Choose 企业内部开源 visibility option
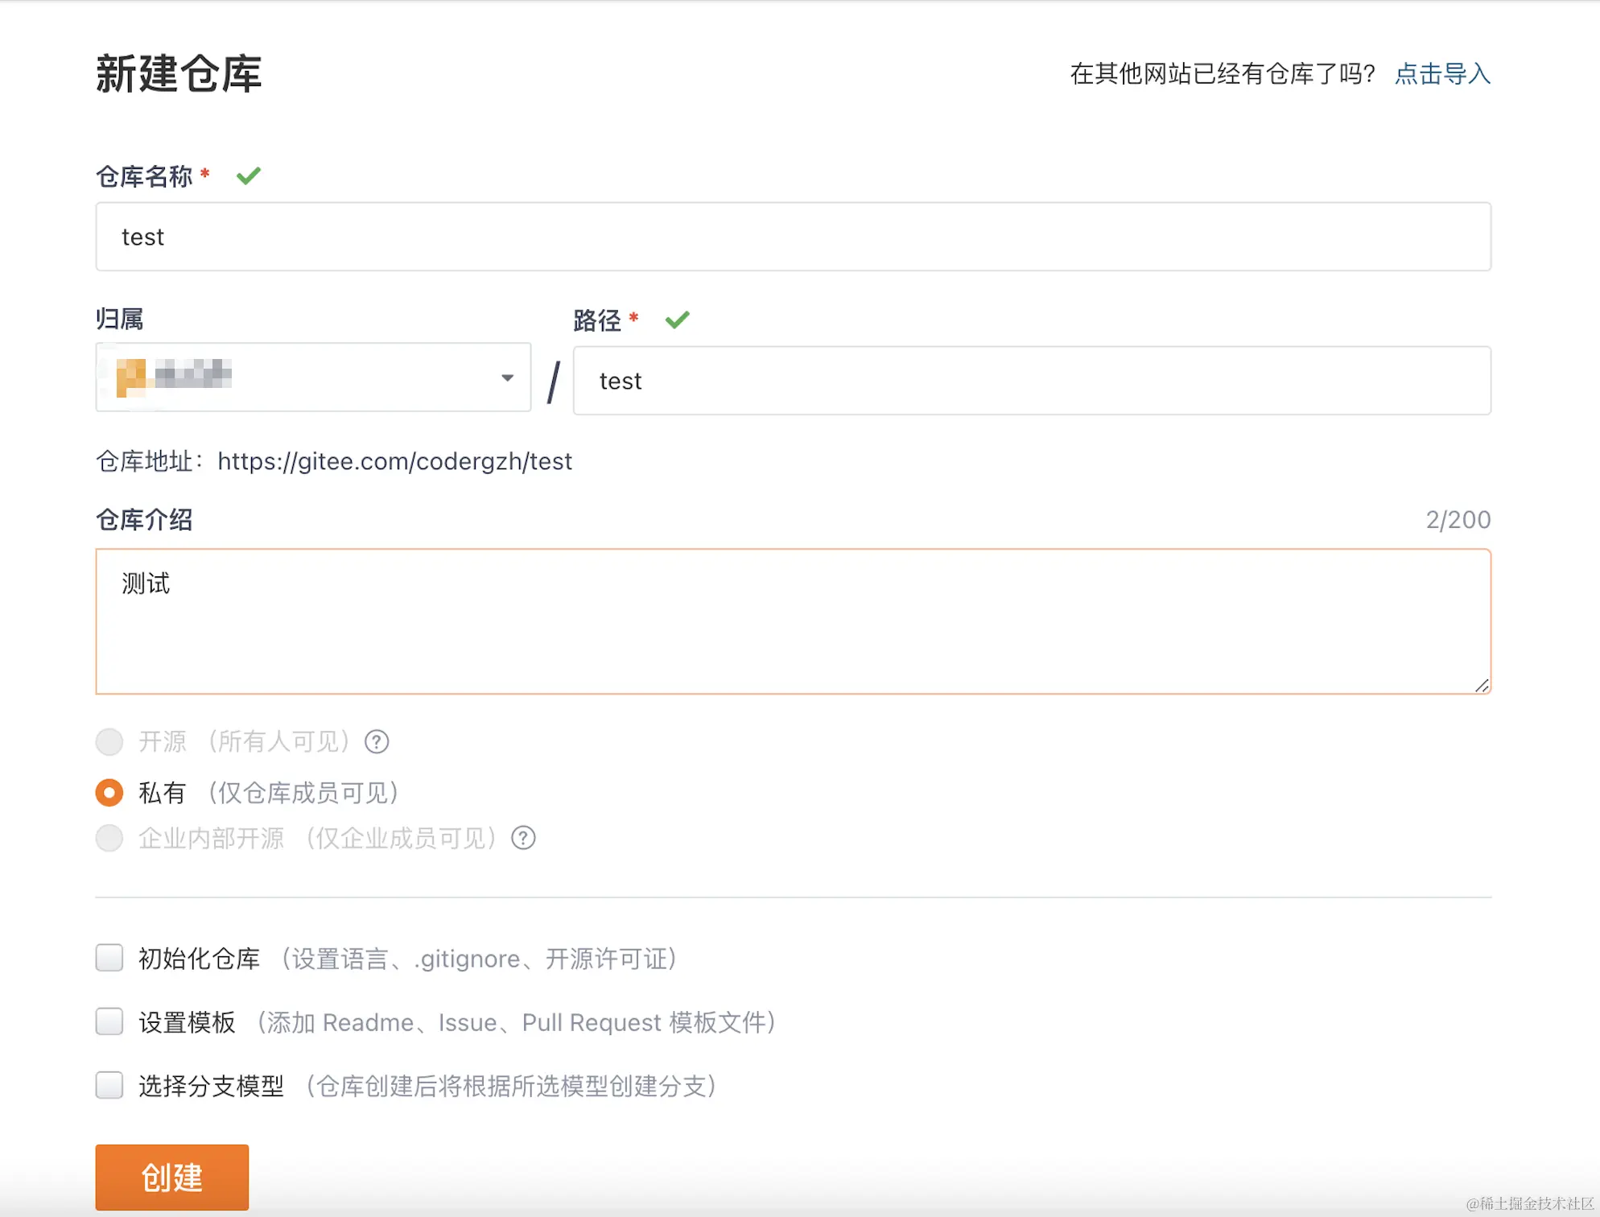 pos(109,838)
